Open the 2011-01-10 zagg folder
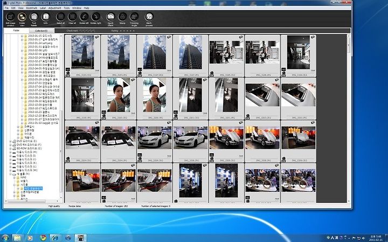The width and height of the screenshot is (388, 242). (43, 123)
